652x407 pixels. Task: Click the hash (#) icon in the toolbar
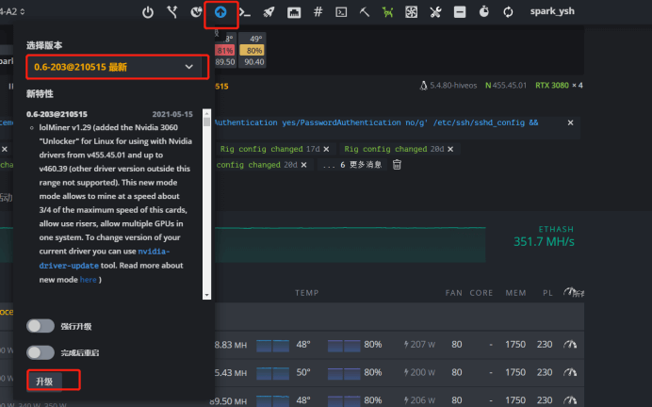click(x=318, y=12)
